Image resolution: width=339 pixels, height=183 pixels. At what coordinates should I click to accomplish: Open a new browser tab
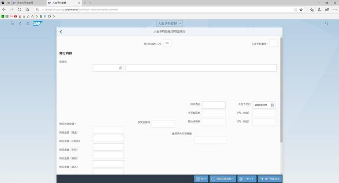point(85,3)
